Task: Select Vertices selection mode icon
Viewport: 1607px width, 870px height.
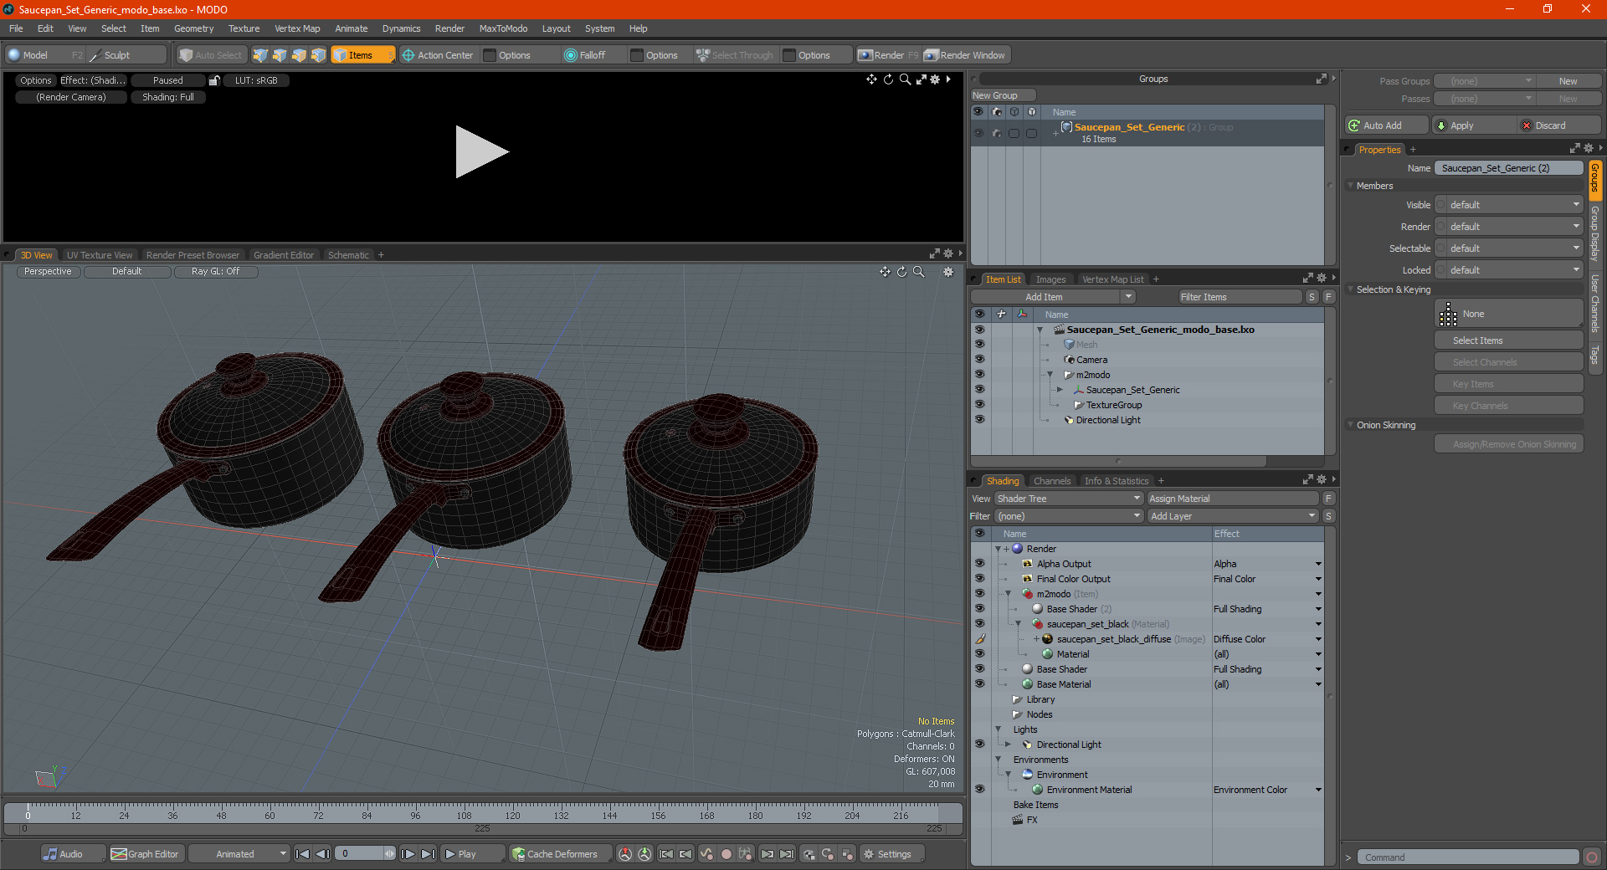Action: tap(260, 55)
